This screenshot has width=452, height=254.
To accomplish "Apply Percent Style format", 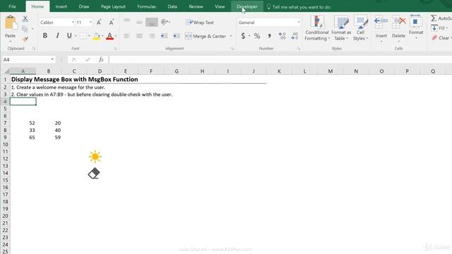I will click(x=257, y=36).
